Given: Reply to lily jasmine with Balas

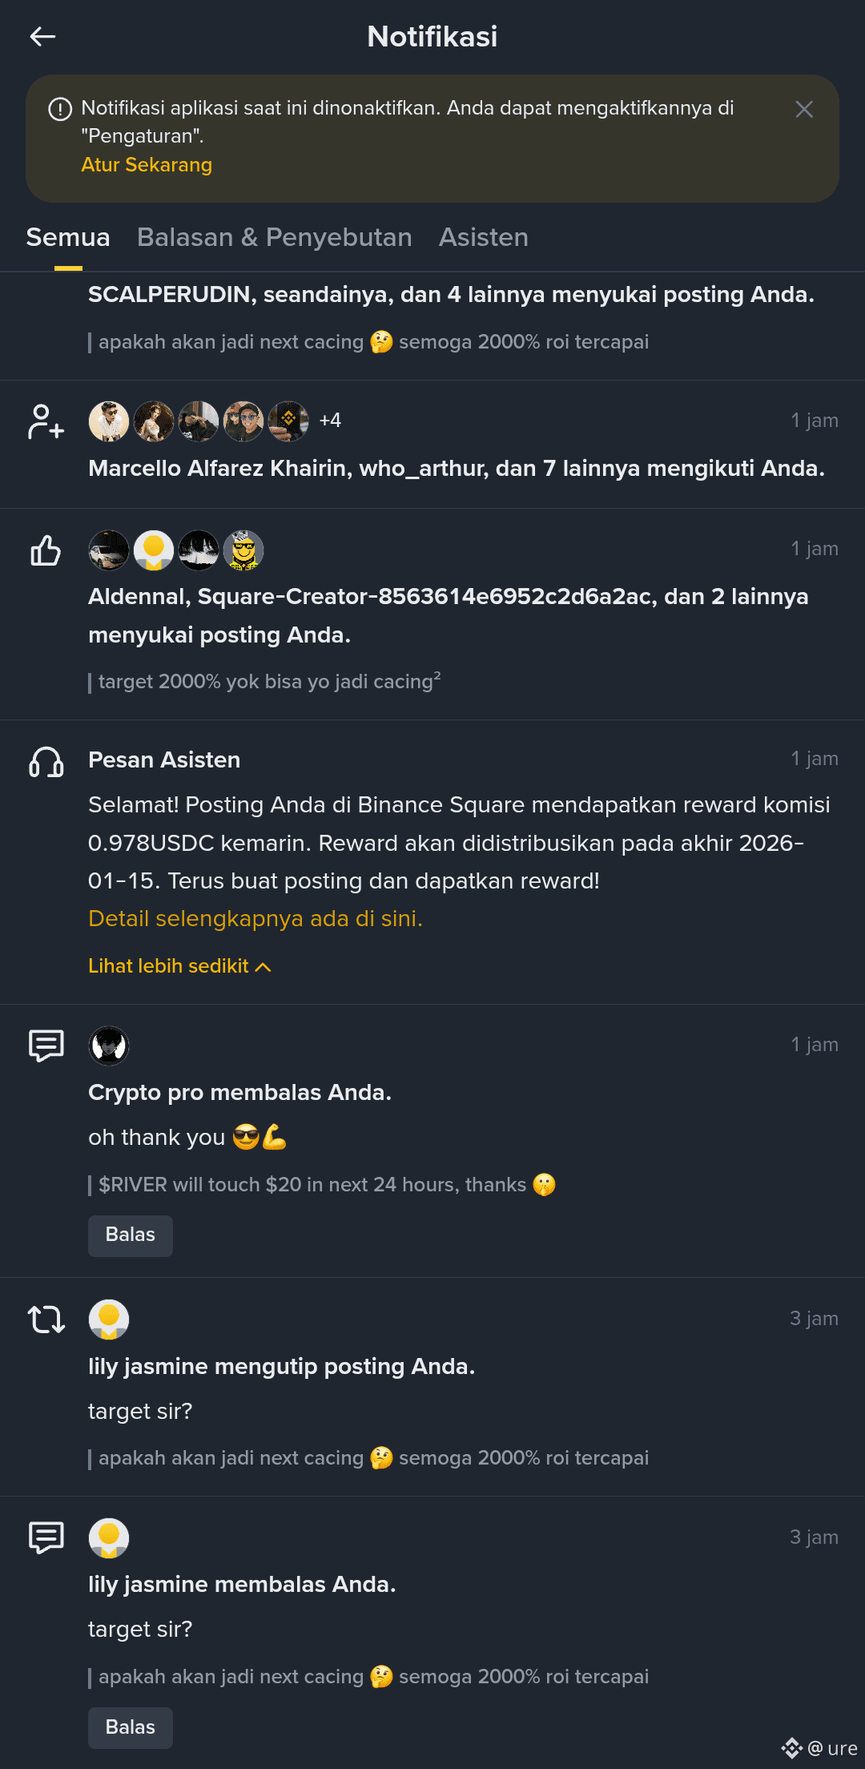Looking at the screenshot, I should coord(131,1727).
